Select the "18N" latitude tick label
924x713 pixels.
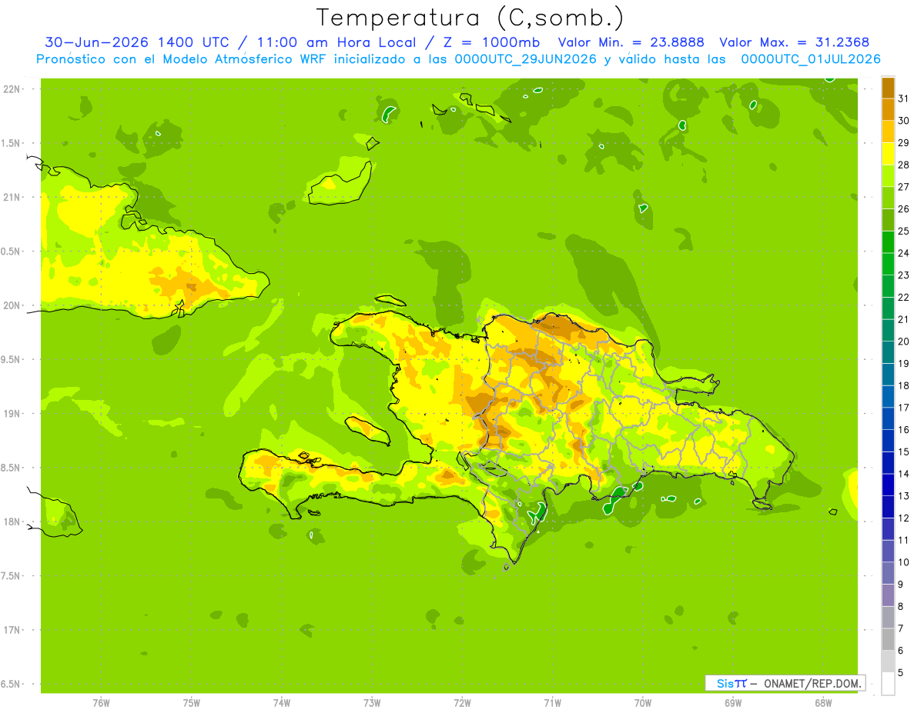pyautogui.click(x=12, y=521)
